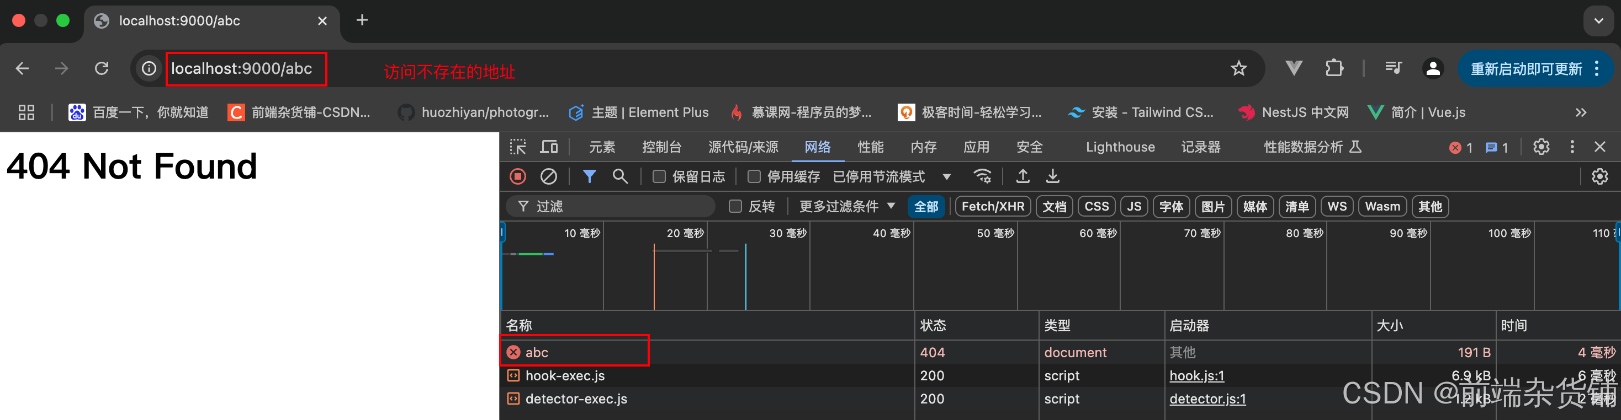Viewport: 1621px width, 420px height.
Task: Click the address bar URL
Action: 242,68
